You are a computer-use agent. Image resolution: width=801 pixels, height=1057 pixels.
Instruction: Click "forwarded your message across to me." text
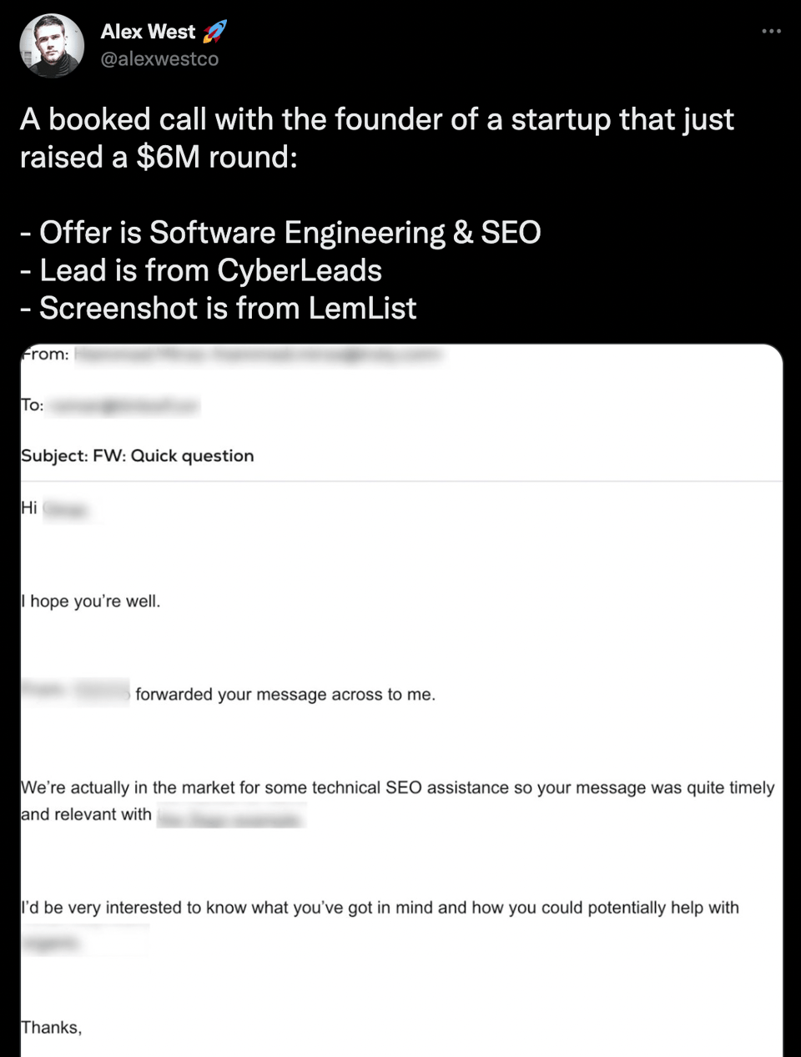click(x=285, y=694)
